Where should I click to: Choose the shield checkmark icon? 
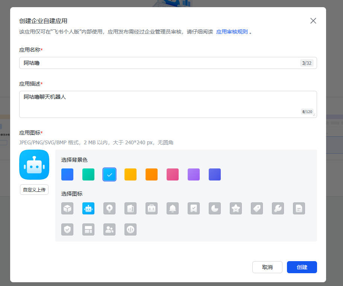pos(67,229)
